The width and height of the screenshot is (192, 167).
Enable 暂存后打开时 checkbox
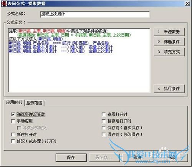[x=104, y=121]
